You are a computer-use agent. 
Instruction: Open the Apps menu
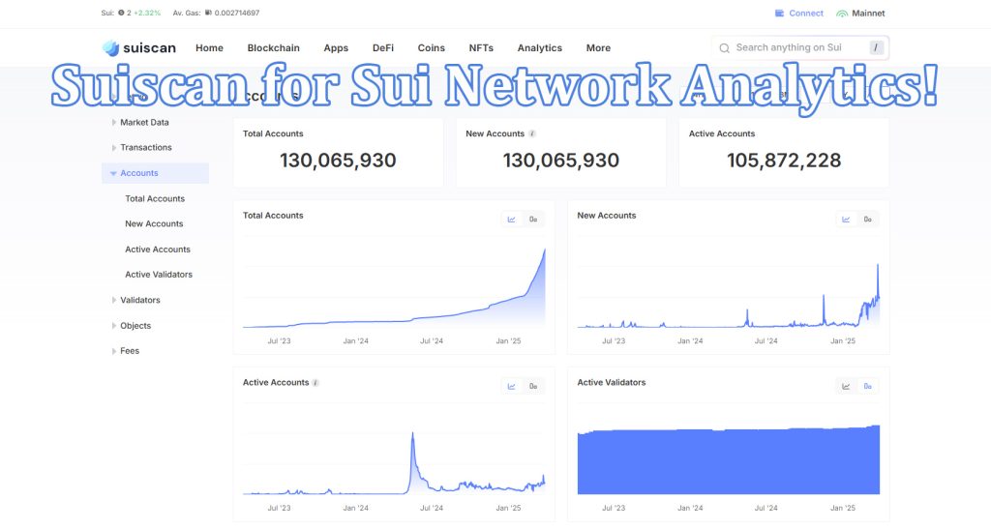coord(336,48)
